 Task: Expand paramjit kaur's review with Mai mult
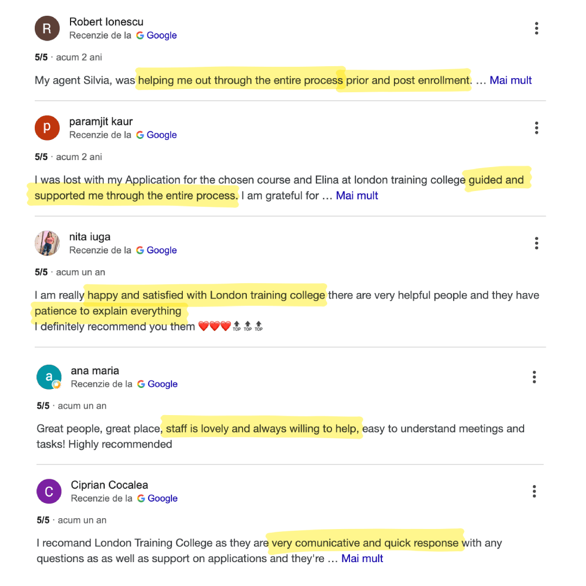click(357, 195)
